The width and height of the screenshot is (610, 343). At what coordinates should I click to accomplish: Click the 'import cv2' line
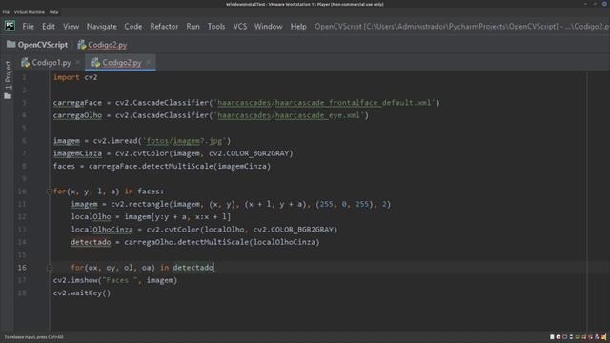tap(75, 77)
